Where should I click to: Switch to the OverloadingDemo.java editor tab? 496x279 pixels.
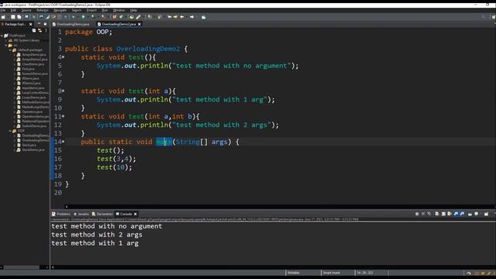coord(72,24)
